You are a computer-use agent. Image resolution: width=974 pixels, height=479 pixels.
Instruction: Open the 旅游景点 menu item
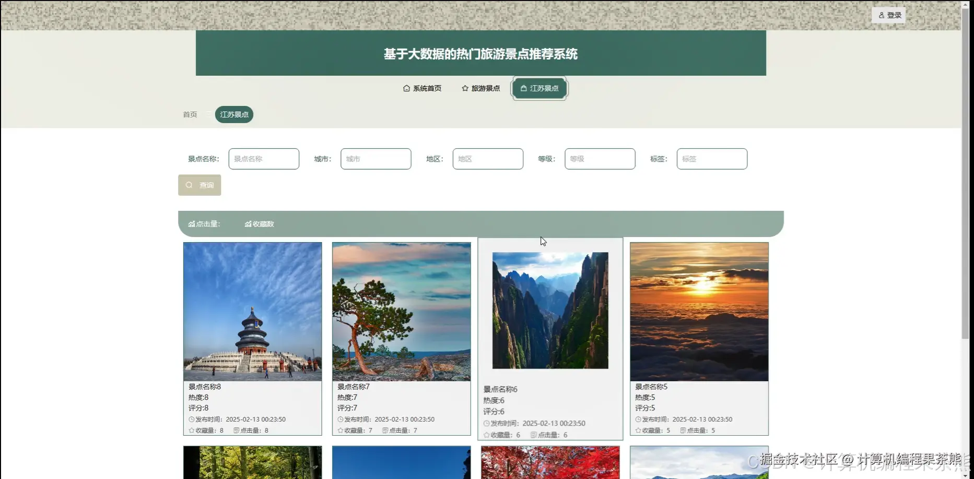[486, 88]
